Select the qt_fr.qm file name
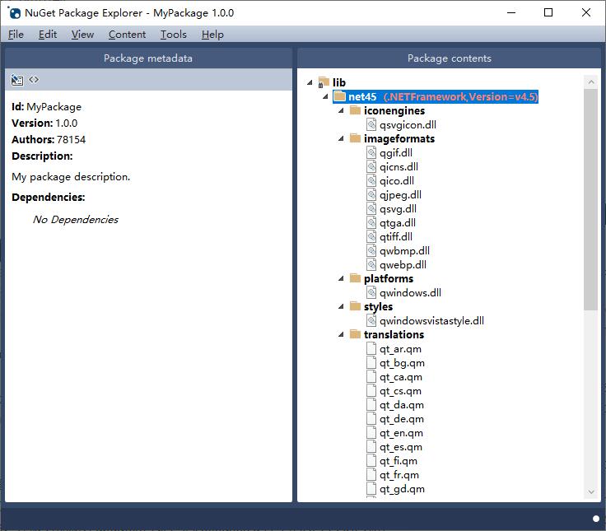This screenshot has height=531, width=606. click(399, 474)
